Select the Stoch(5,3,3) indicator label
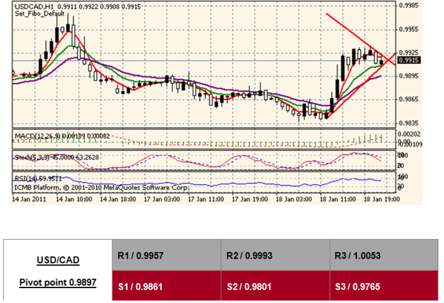444x303 pixels. click(x=32, y=156)
